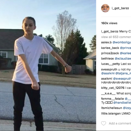Open itsmichellesun's profile

[x=112, y=108]
